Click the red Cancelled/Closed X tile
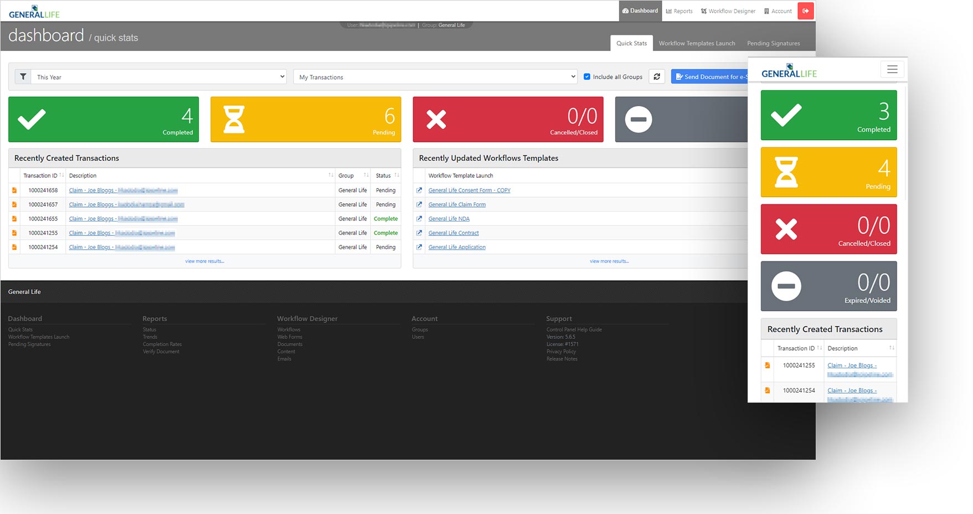973x514 pixels. click(x=507, y=119)
